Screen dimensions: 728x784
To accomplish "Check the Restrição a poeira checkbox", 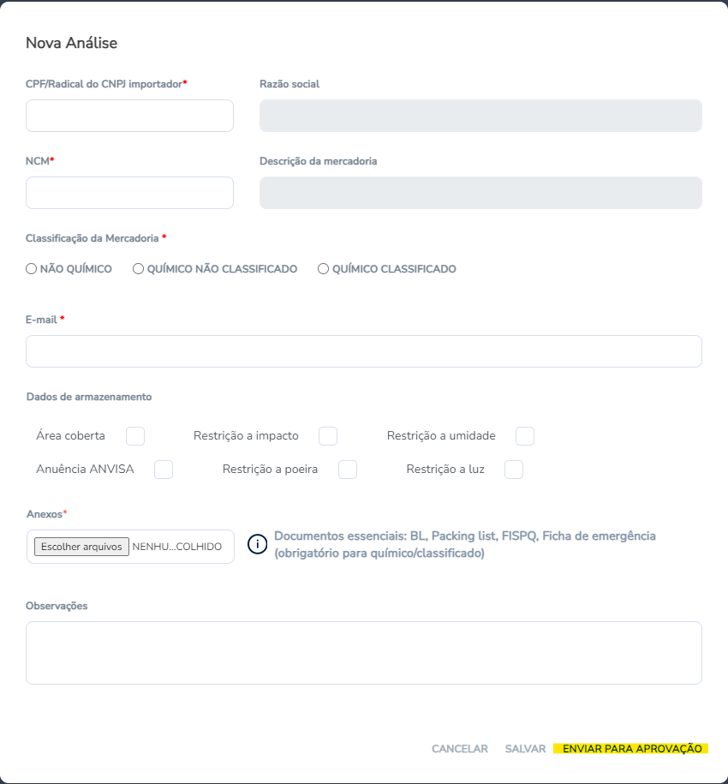I will pyautogui.click(x=347, y=470).
